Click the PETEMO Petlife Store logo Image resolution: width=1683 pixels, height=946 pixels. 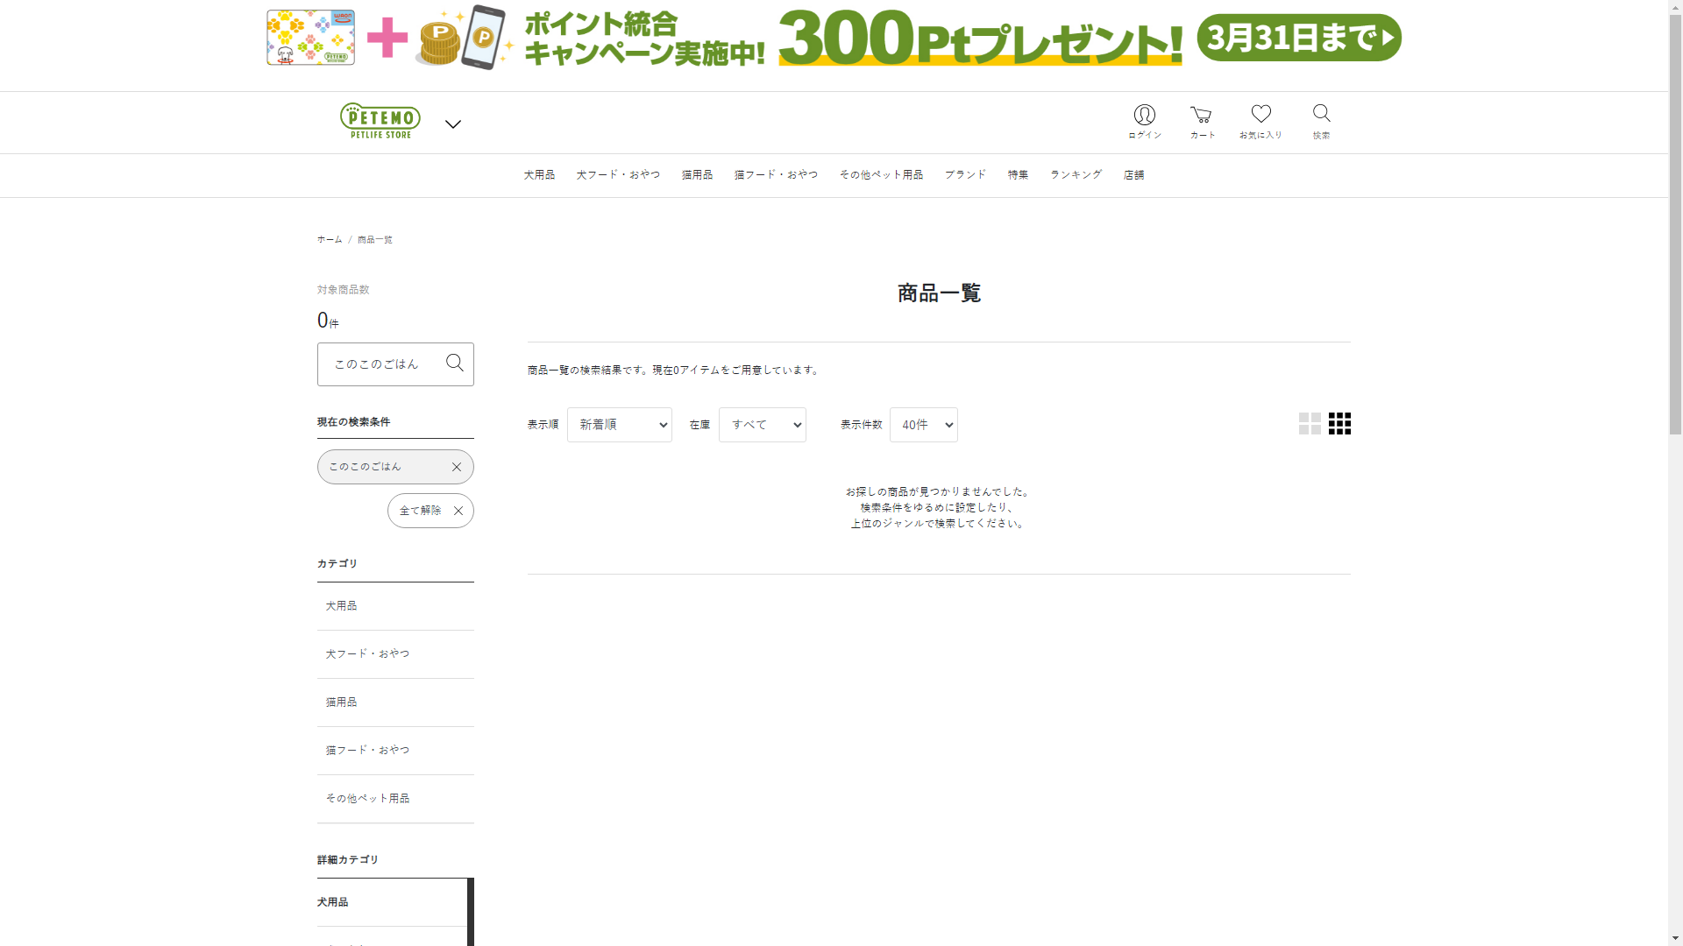tap(380, 121)
